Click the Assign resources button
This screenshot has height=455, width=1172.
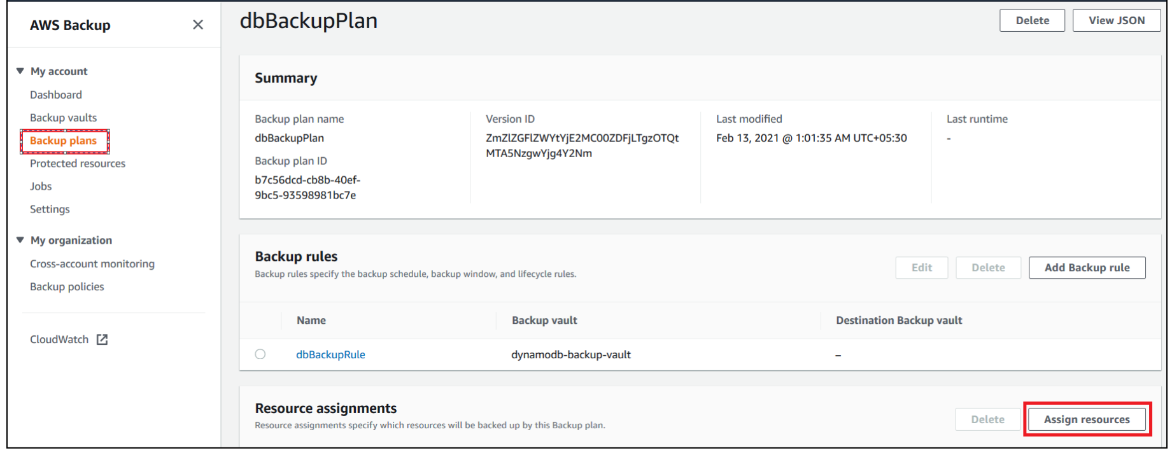[1087, 419]
